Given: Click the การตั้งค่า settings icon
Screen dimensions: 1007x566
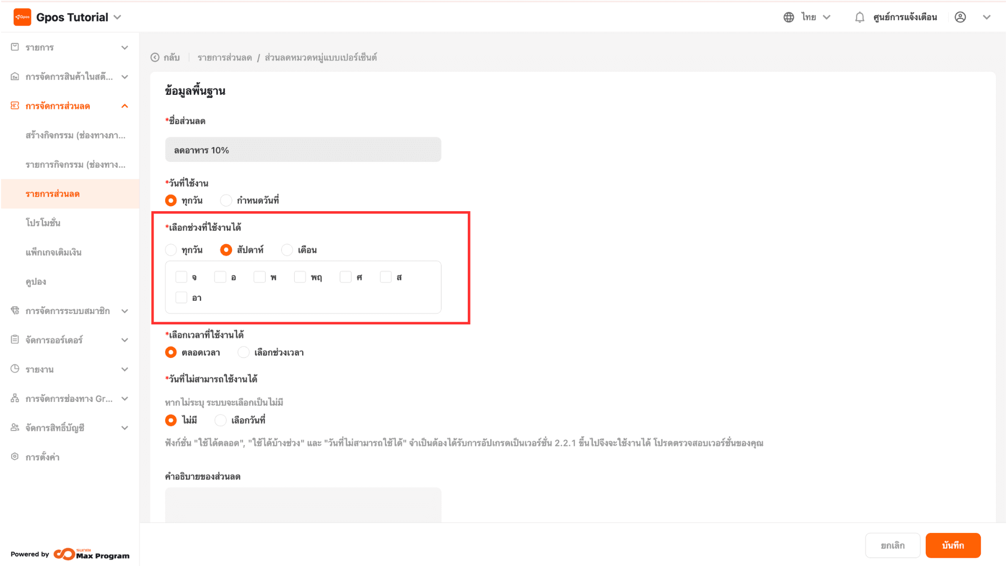Looking at the screenshot, I should (15, 456).
